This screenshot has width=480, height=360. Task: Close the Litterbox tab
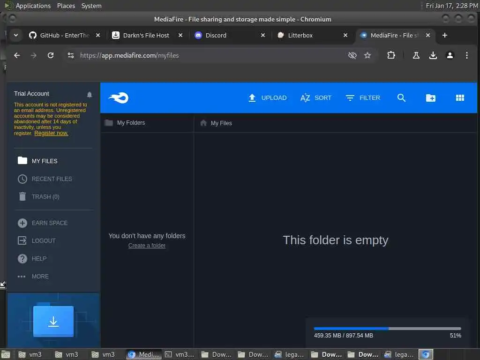click(345, 35)
